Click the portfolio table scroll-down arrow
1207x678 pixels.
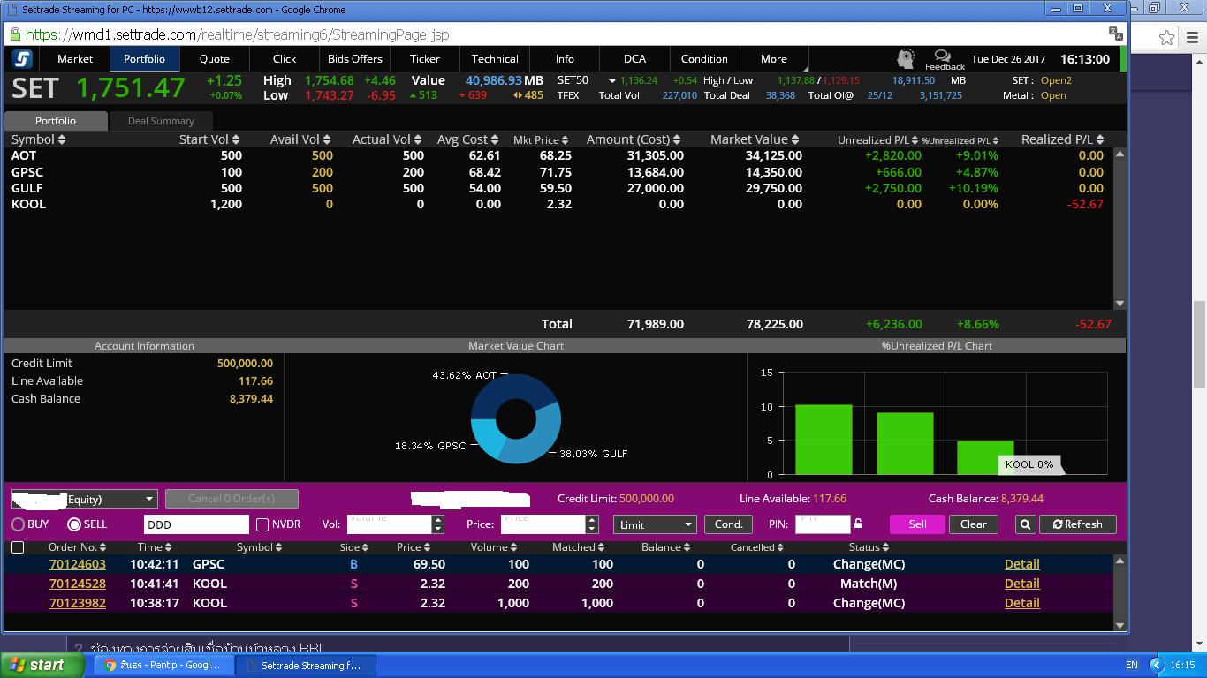pyautogui.click(x=1120, y=304)
